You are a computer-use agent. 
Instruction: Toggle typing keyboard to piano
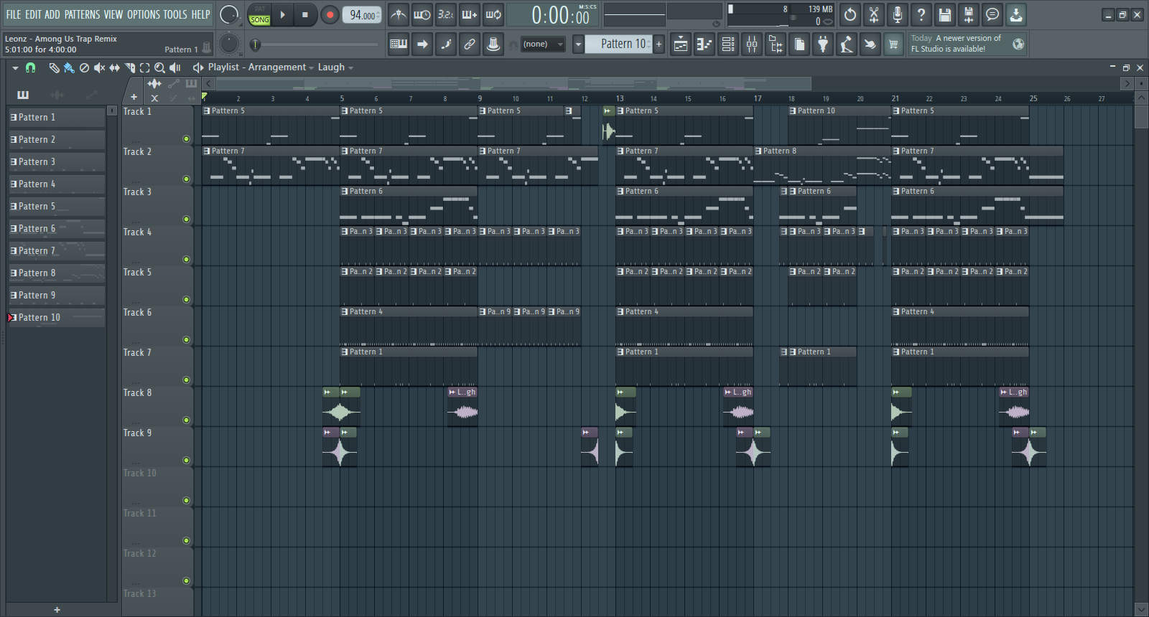[399, 44]
